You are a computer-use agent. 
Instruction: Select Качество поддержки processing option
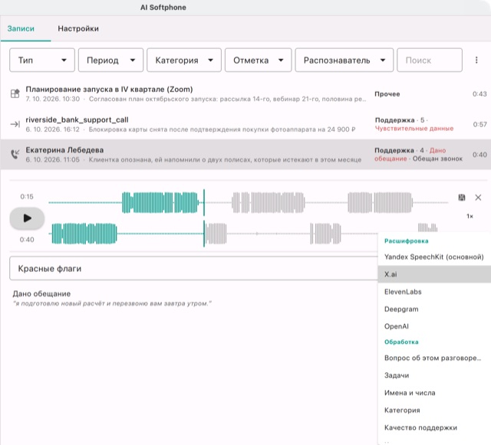(434, 427)
